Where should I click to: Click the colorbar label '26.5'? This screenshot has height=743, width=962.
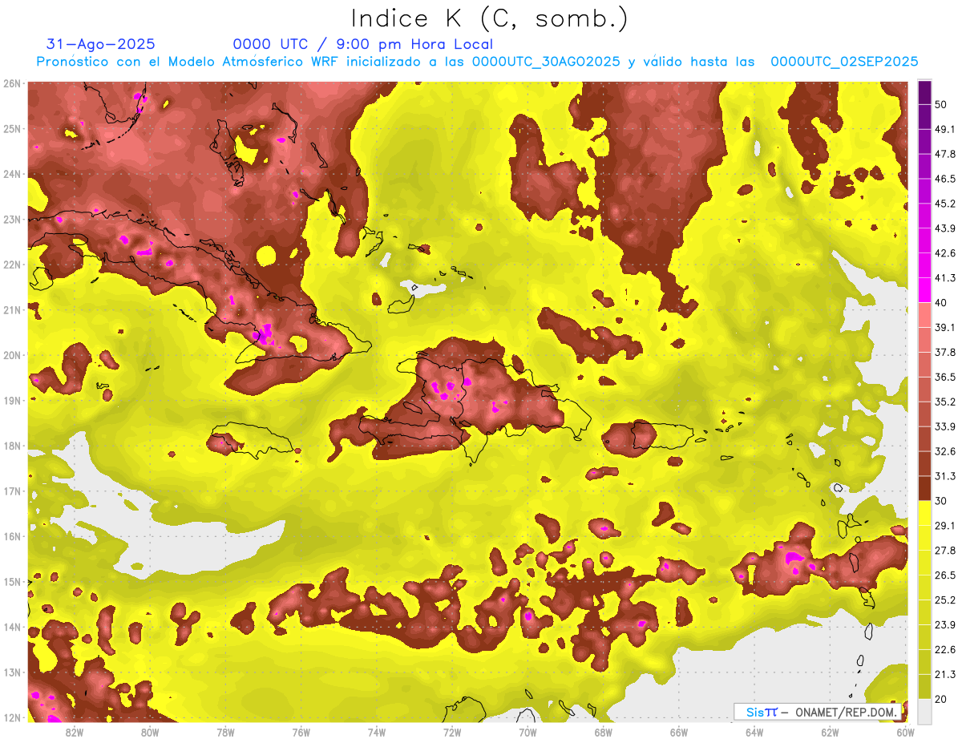[x=946, y=575]
